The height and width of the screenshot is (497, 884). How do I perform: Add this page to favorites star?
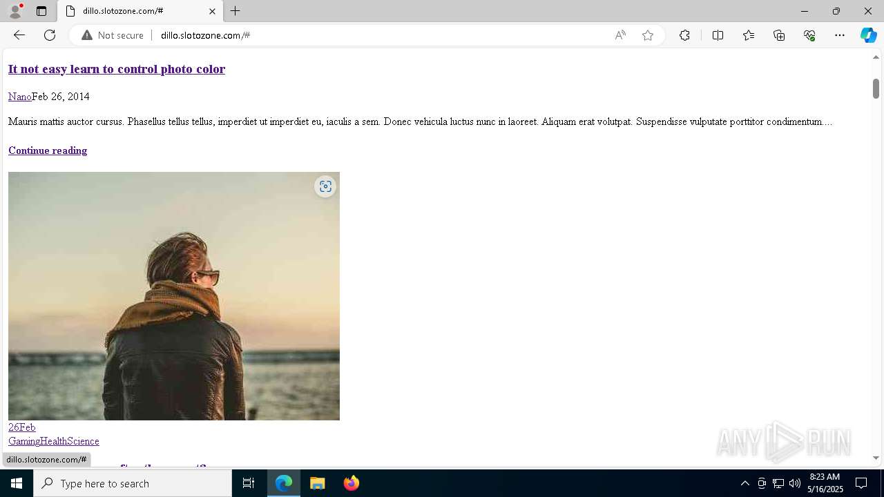coord(648,35)
